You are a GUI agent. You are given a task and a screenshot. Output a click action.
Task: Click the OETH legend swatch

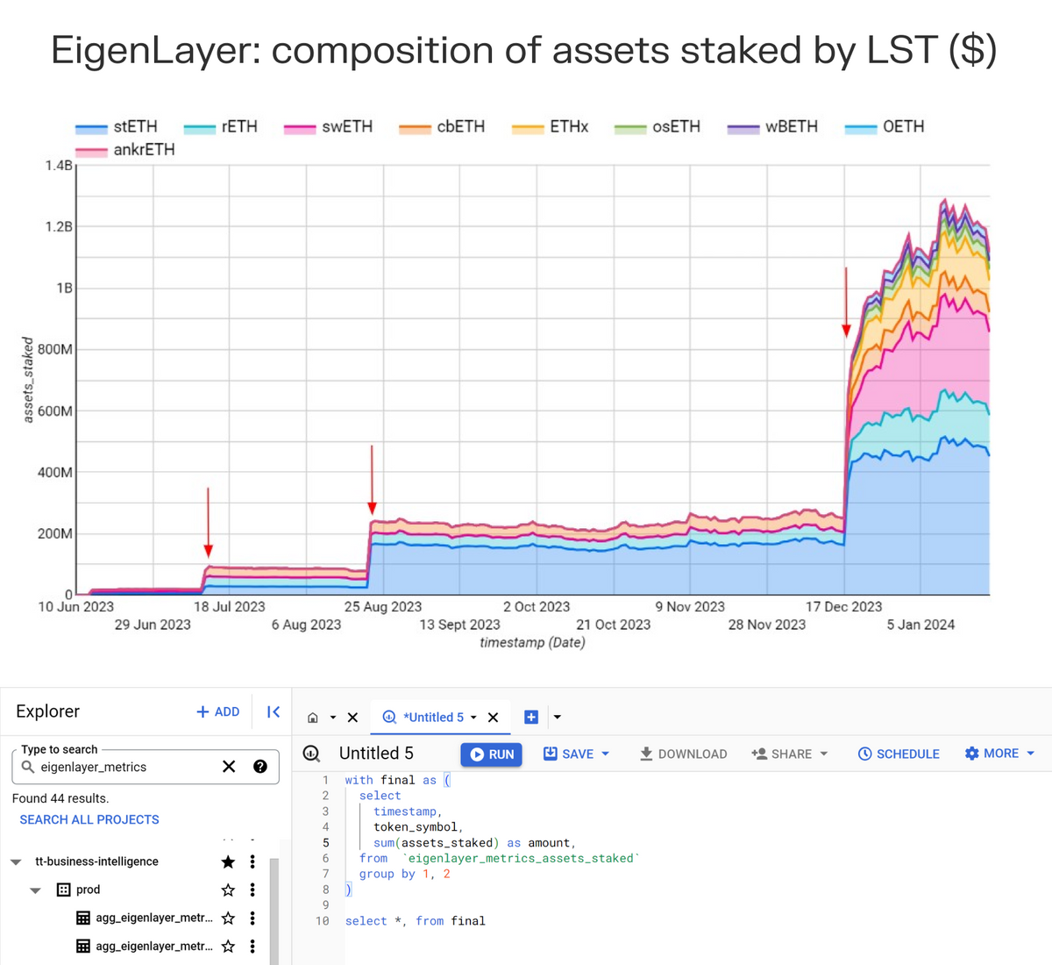coord(861,128)
